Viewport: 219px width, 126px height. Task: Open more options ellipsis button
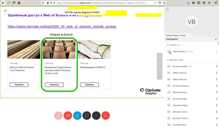coord(96,116)
